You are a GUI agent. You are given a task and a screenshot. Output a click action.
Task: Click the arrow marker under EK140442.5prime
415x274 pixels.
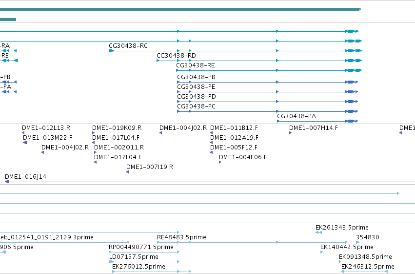(321, 252)
